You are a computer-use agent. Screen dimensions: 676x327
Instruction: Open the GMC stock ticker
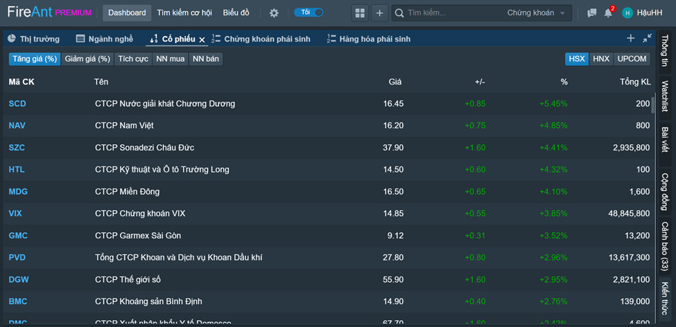tap(18, 236)
